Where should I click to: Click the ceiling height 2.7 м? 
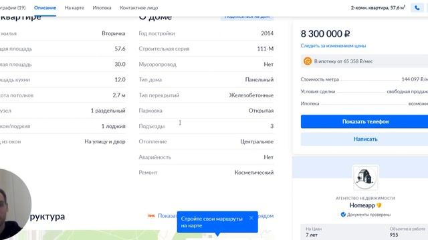(119, 95)
